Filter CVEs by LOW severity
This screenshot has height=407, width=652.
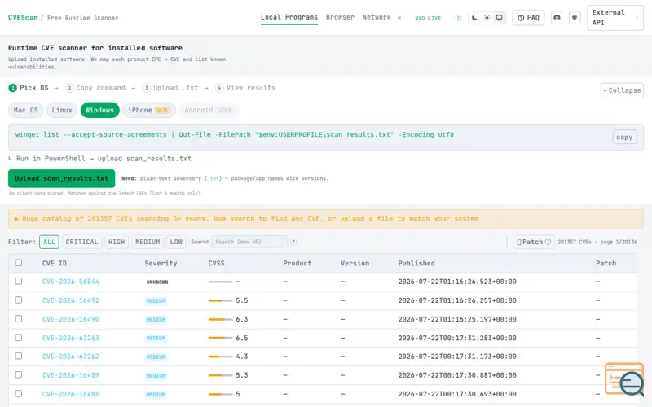pyautogui.click(x=176, y=242)
